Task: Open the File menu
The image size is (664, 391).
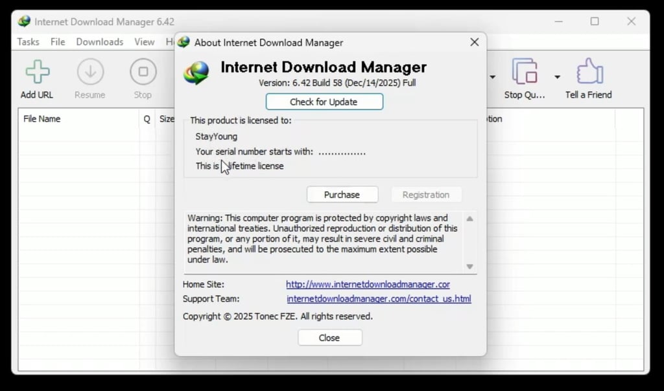Action: pos(58,42)
